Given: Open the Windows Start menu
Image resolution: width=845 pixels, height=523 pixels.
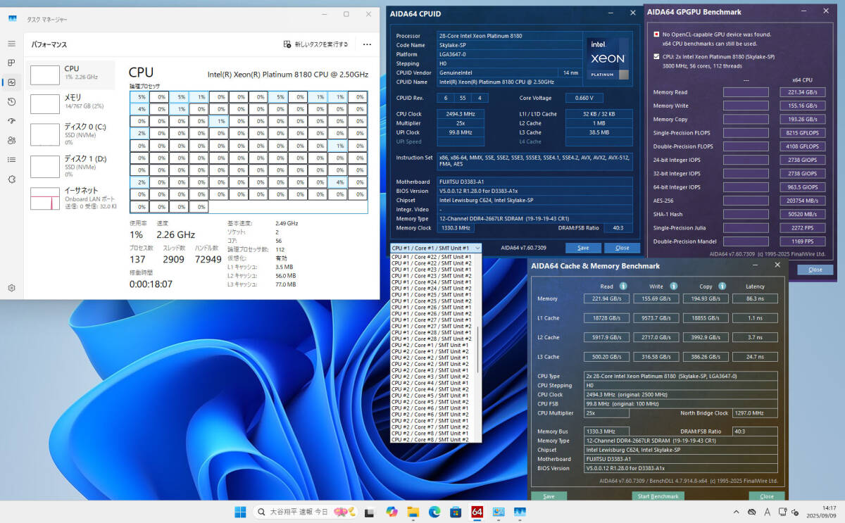Looking at the screenshot, I should (x=240, y=512).
